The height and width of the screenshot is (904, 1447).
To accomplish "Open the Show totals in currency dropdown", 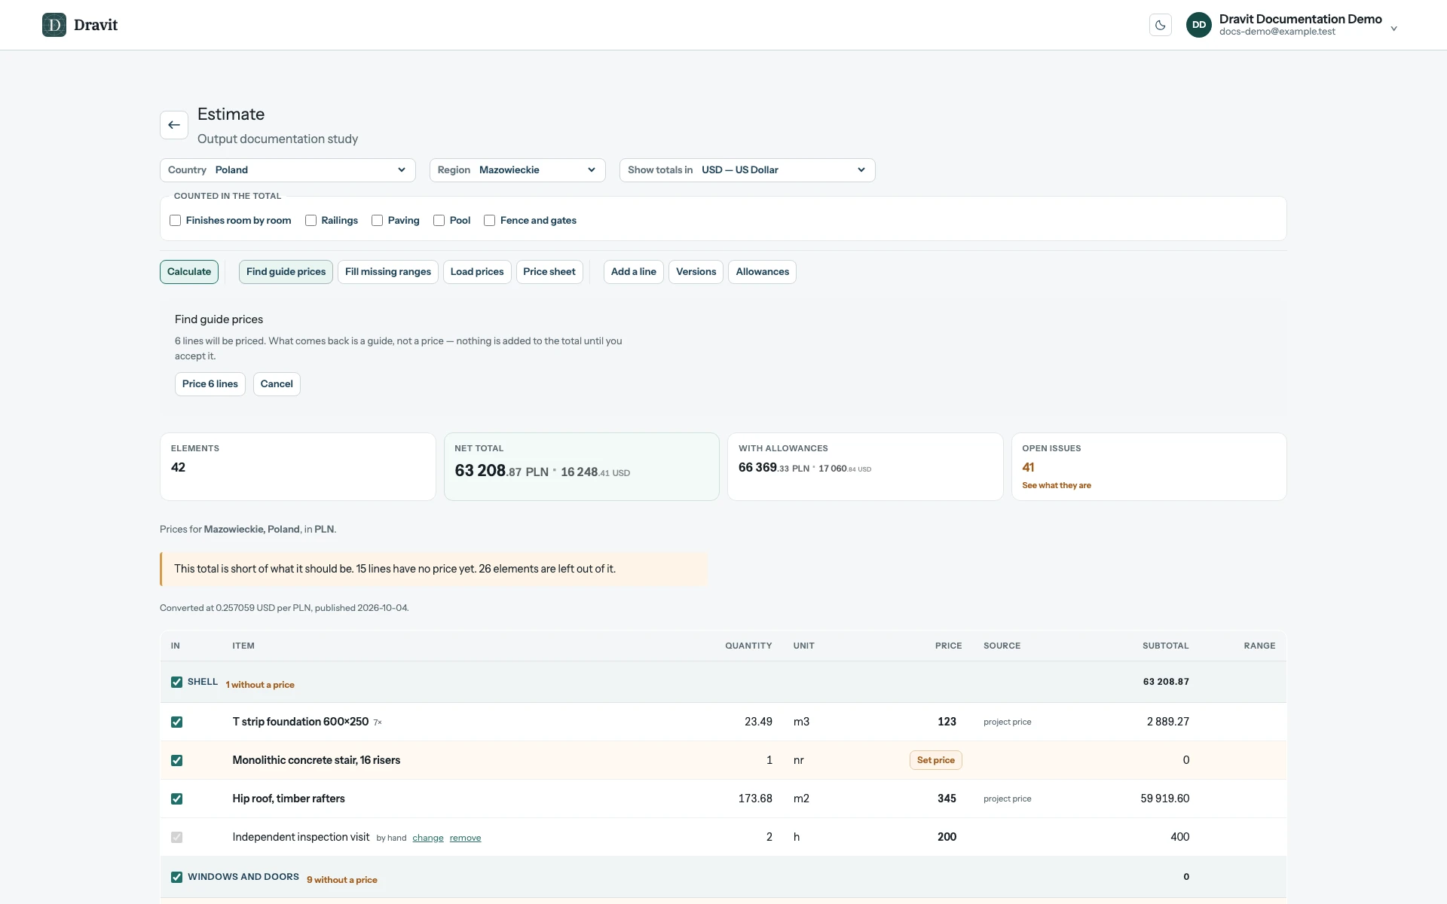I will [x=748, y=170].
